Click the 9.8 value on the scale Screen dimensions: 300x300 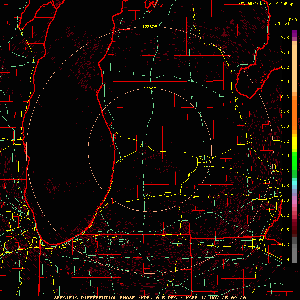pyautogui.click(x=285, y=37)
